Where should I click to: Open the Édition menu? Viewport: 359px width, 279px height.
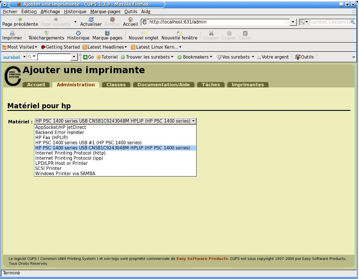tap(29, 12)
